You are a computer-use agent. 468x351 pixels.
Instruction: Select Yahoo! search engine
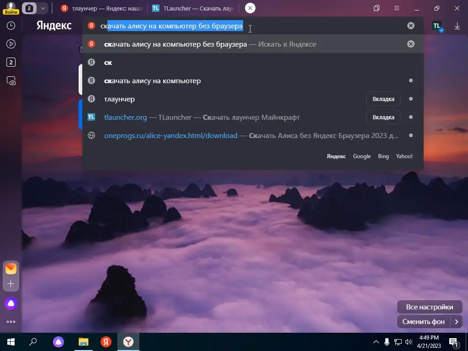pos(404,156)
